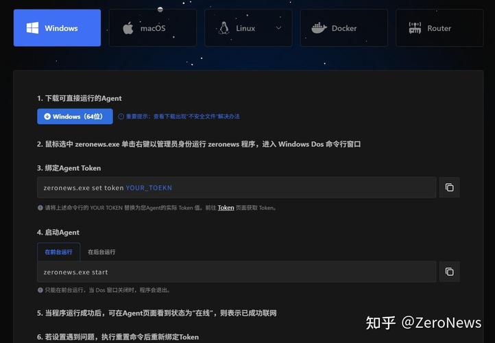The image size is (495, 343).
Task: Click step 6 text about resetting Token
Action: 118,337
